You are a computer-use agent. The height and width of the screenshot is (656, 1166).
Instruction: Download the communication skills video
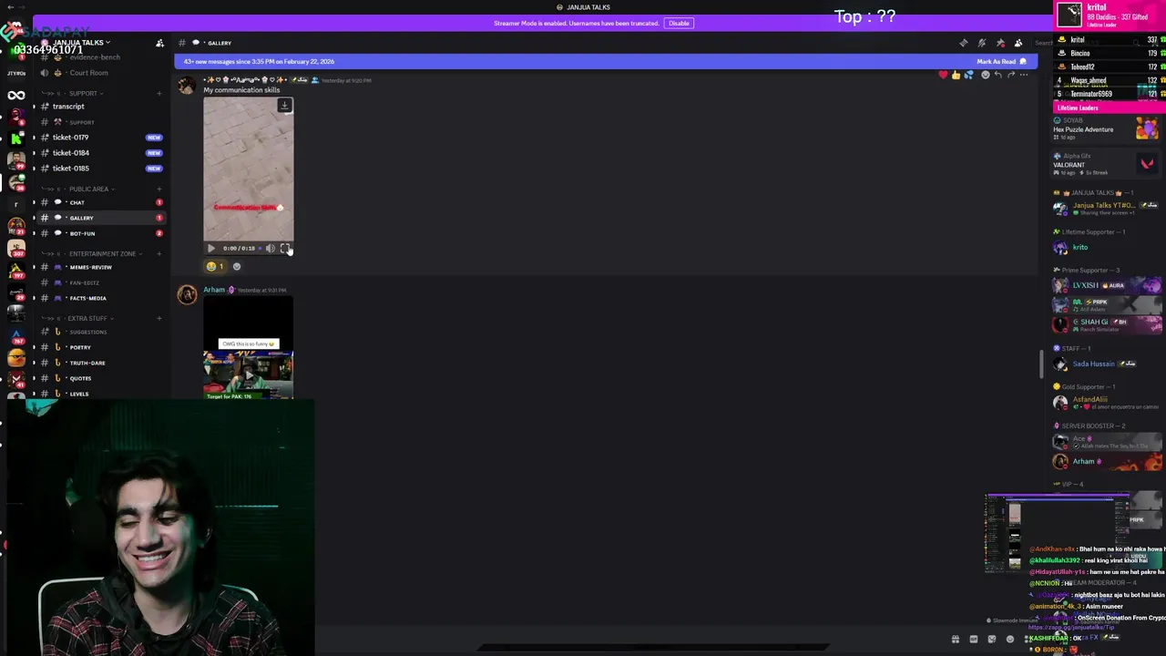pos(284,106)
